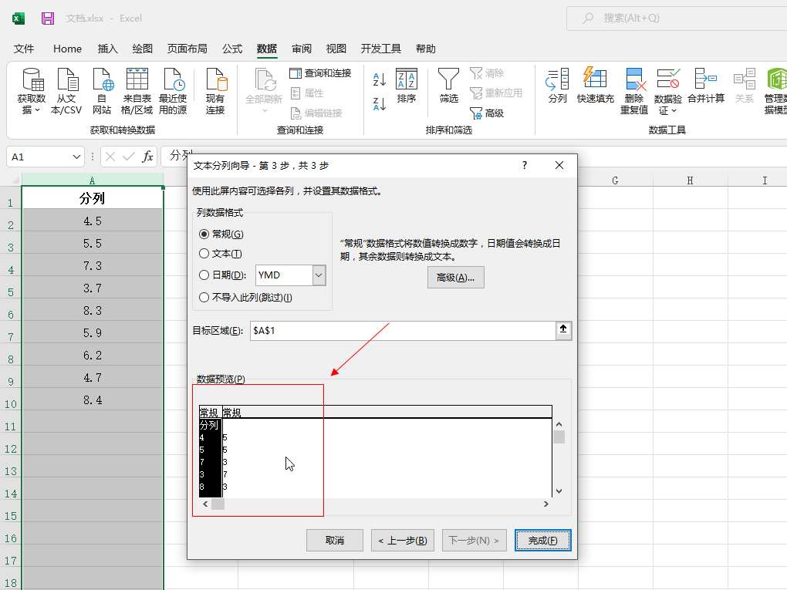Click the 筛选 filter funnel icon

click(448, 79)
